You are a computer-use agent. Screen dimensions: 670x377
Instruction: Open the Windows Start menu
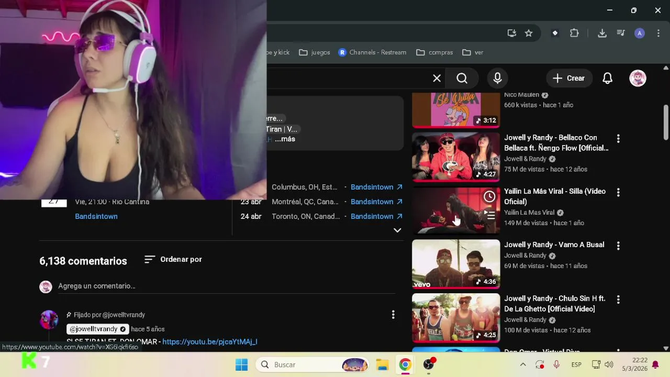pyautogui.click(x=241, y=364)
